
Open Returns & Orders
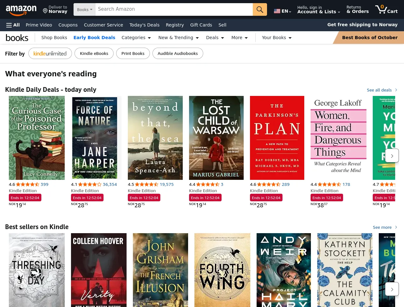[358, 9]
